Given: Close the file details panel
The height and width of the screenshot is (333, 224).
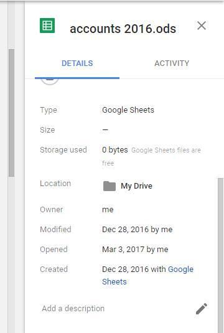Looking at the screenshot, I should 201,26.
